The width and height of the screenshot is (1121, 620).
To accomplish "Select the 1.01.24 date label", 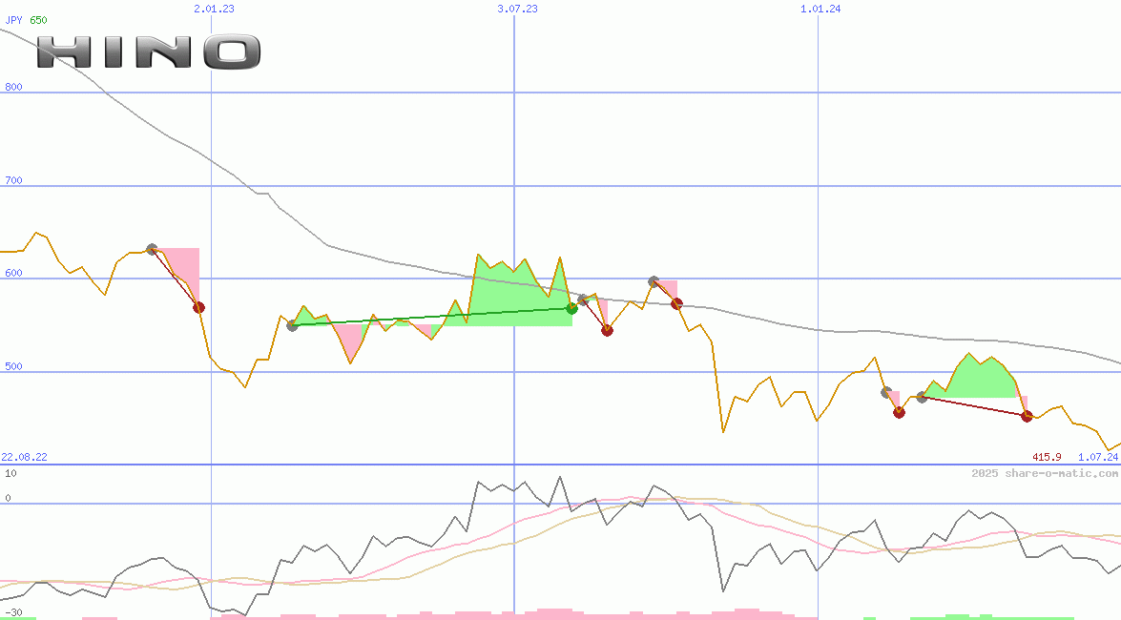I will pos(820,9).
